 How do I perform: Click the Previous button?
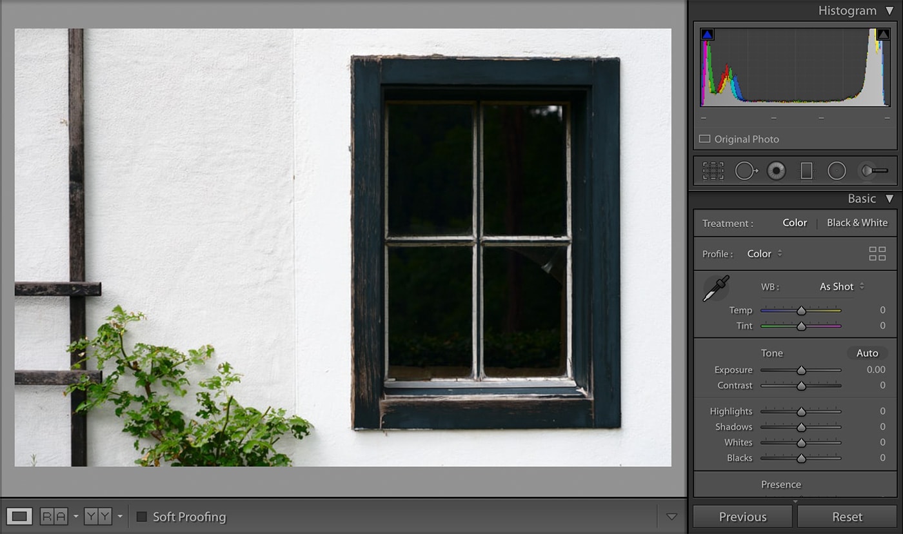[742, 517]
